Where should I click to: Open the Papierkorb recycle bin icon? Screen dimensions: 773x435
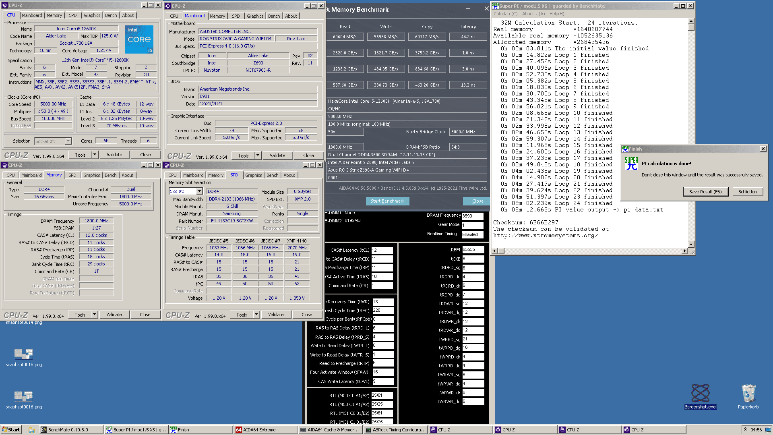(x=748, y=394)
